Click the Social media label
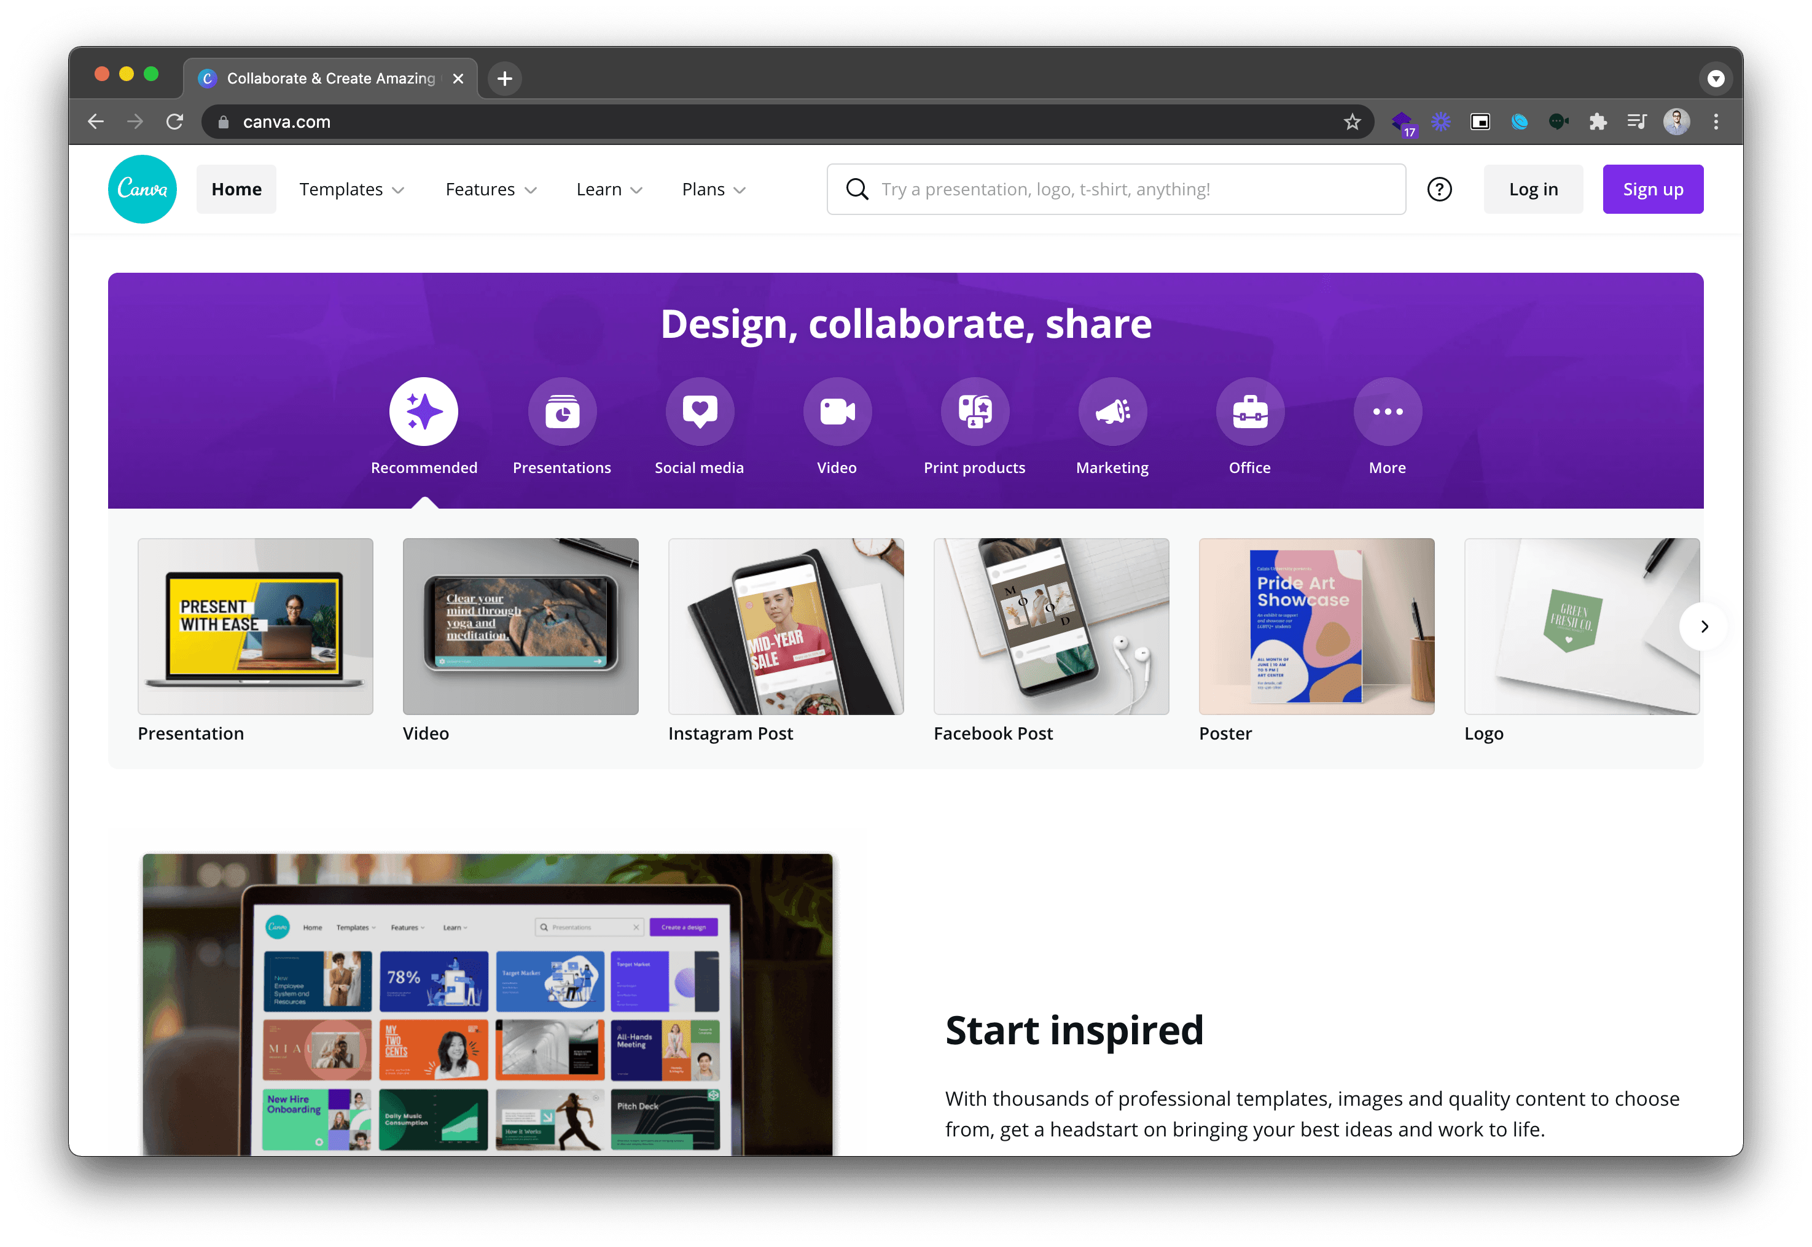1812x1247 pixels. pyautogui.click(x=699, y=467)
